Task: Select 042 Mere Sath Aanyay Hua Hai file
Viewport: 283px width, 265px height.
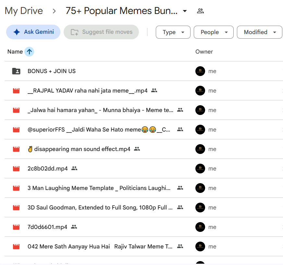Action: (x=100, y=247)
